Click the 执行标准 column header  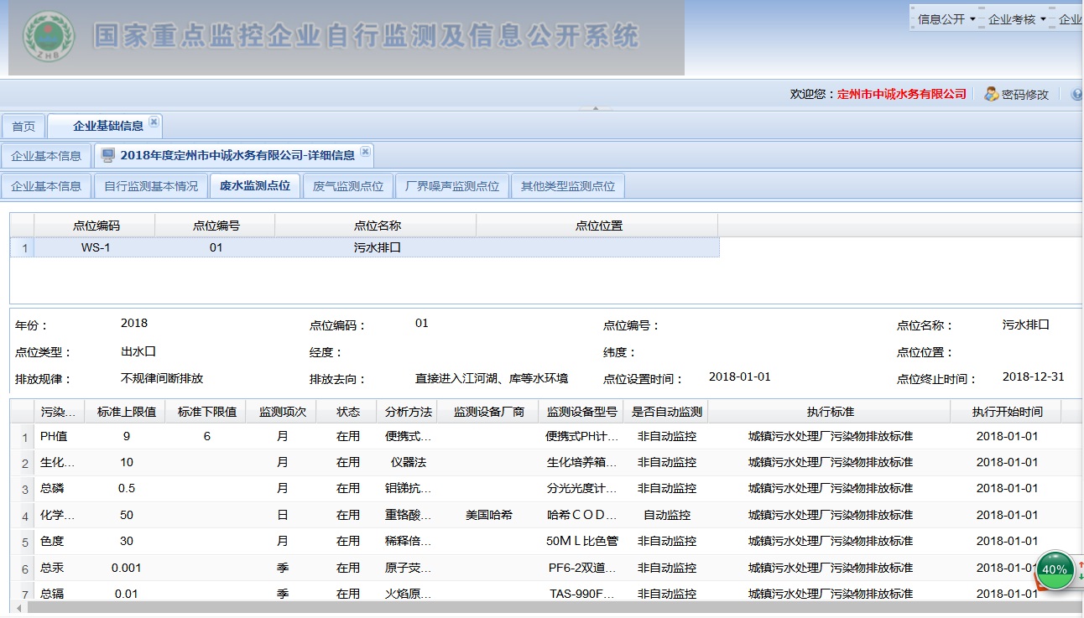pyautogui.click(x=830, y=412)
